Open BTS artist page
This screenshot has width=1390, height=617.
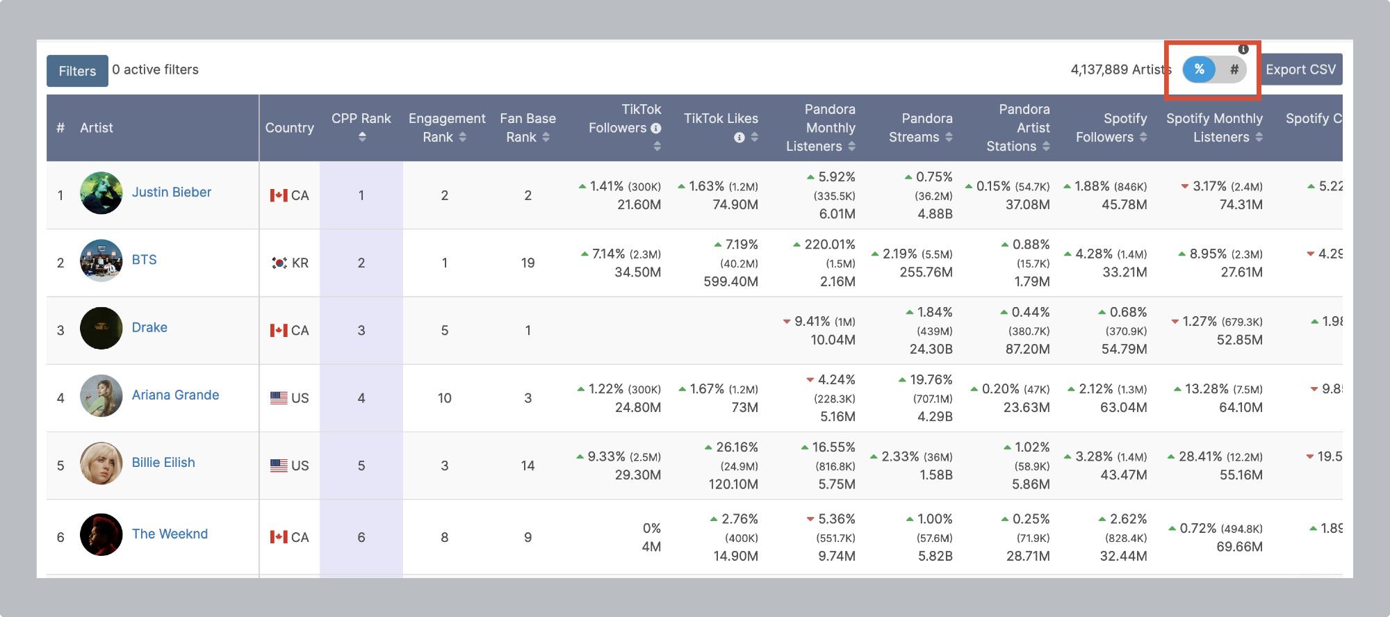click(x=145, y=260)
